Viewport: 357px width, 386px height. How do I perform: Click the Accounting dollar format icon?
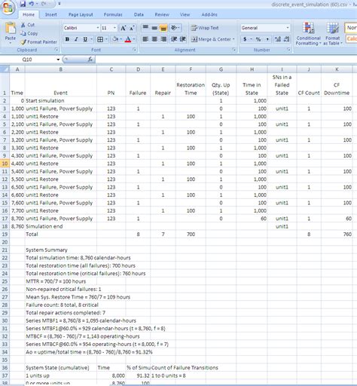(245, 39)
